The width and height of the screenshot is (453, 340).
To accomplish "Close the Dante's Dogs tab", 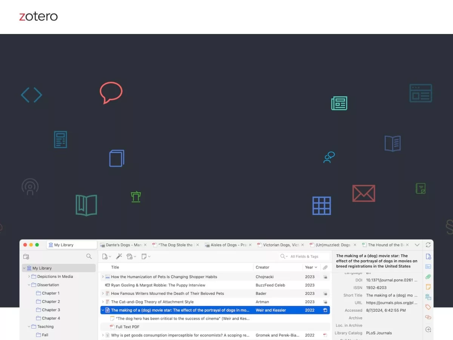I will 145,245.
